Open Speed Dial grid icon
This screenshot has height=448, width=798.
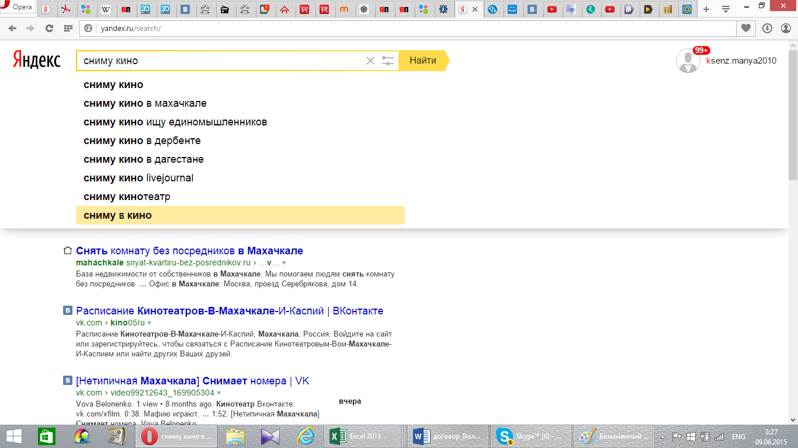pyautogui.click(x=68, y=28)
